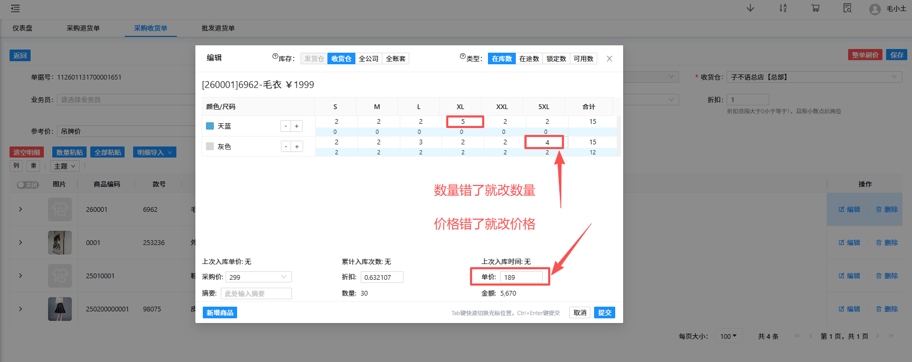This screenshot has height=362, width=912.
Task: Open the page size dropdown showing 100
Action: [729, 336]
